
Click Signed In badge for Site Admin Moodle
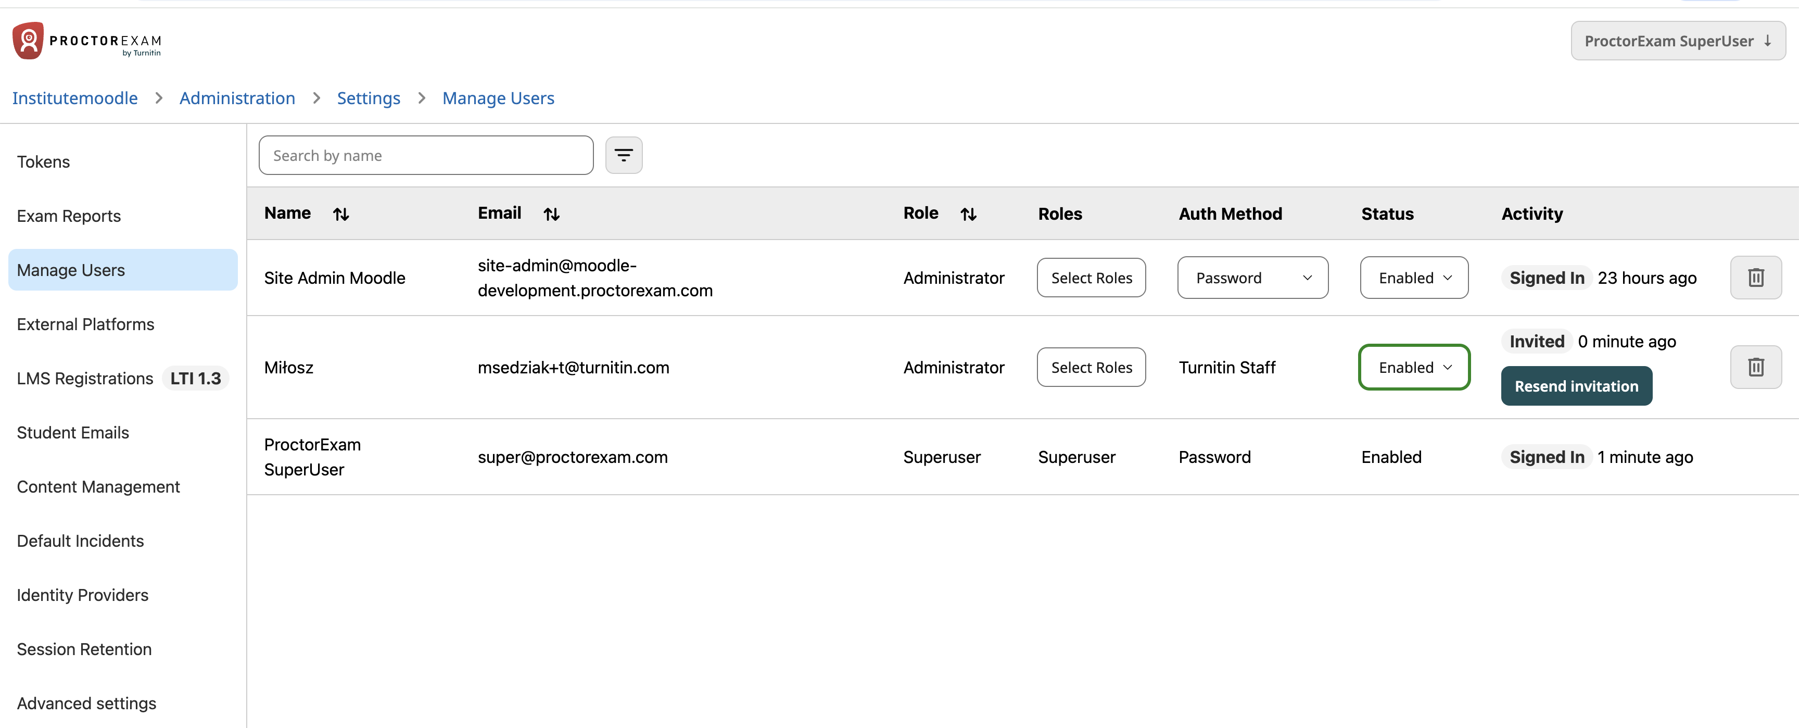click(x=1547, y=278)
